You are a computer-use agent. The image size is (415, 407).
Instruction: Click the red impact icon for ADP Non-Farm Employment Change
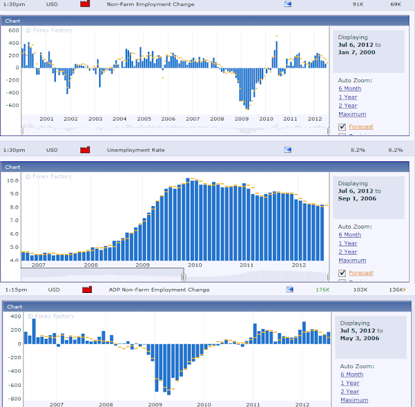coord(87,289)
